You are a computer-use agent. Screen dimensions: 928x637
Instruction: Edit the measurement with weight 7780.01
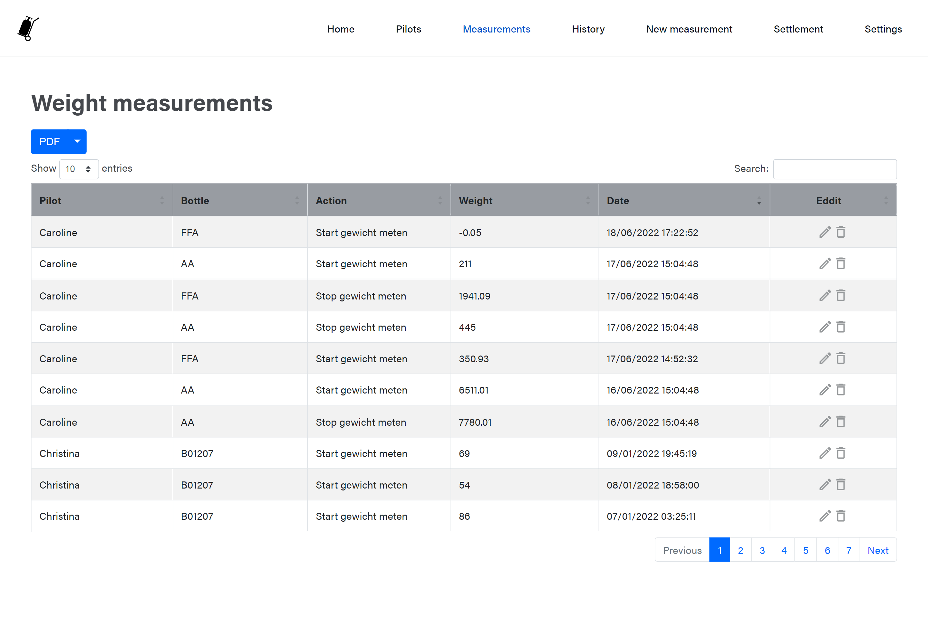[825, 422]
